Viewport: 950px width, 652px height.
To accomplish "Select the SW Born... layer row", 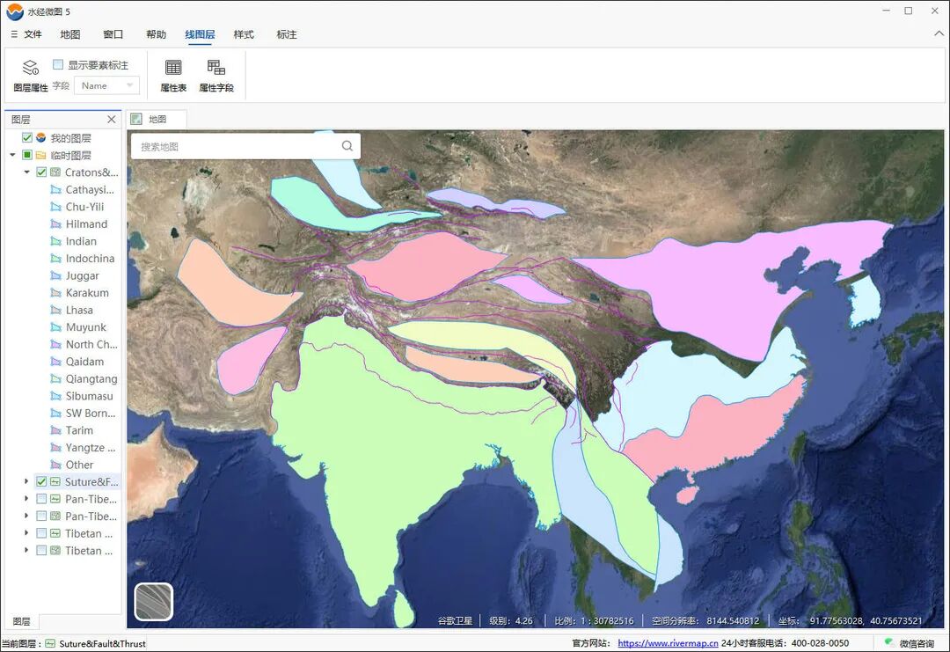I will 84,414.
